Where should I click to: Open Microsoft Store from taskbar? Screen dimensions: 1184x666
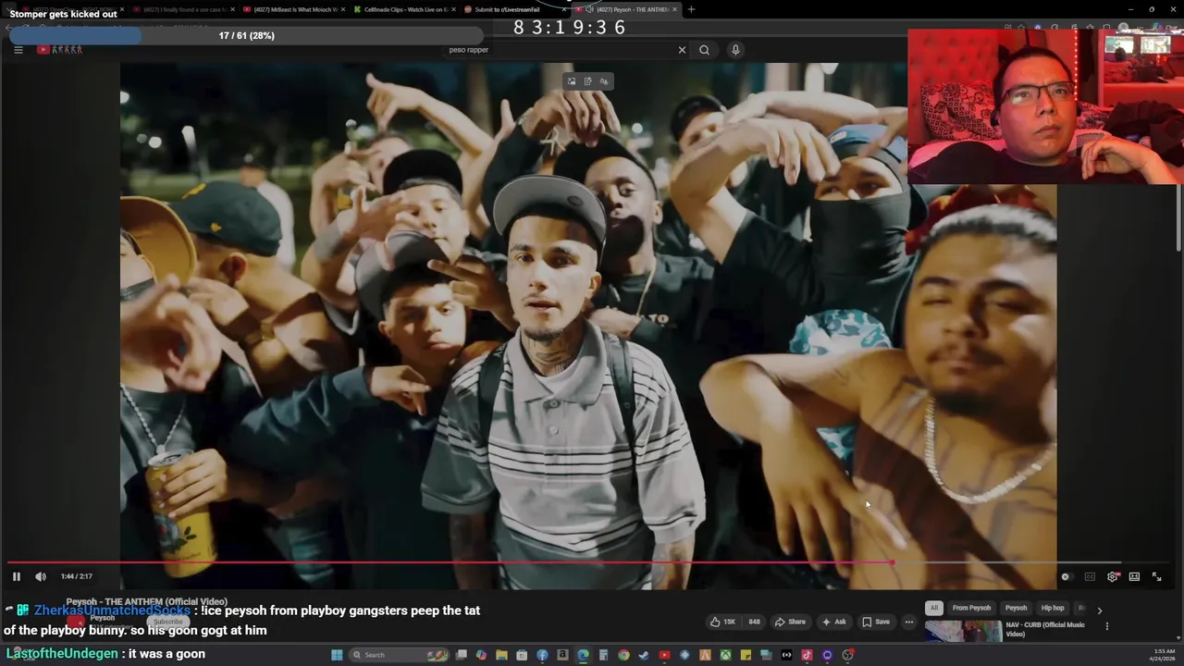[522, 655]
